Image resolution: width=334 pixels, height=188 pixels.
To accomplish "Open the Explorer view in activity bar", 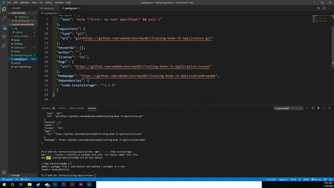I will click(4, 9).
